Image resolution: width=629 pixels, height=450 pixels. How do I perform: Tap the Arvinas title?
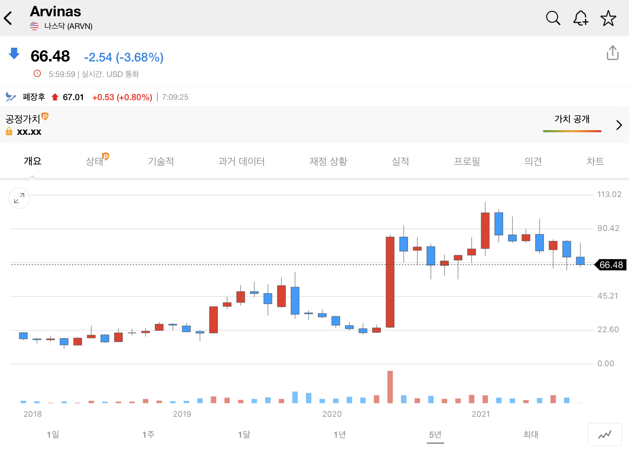click(55, 12)
